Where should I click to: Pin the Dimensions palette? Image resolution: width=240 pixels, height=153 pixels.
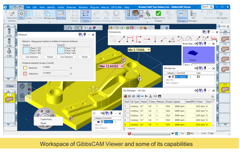point(209,32)
